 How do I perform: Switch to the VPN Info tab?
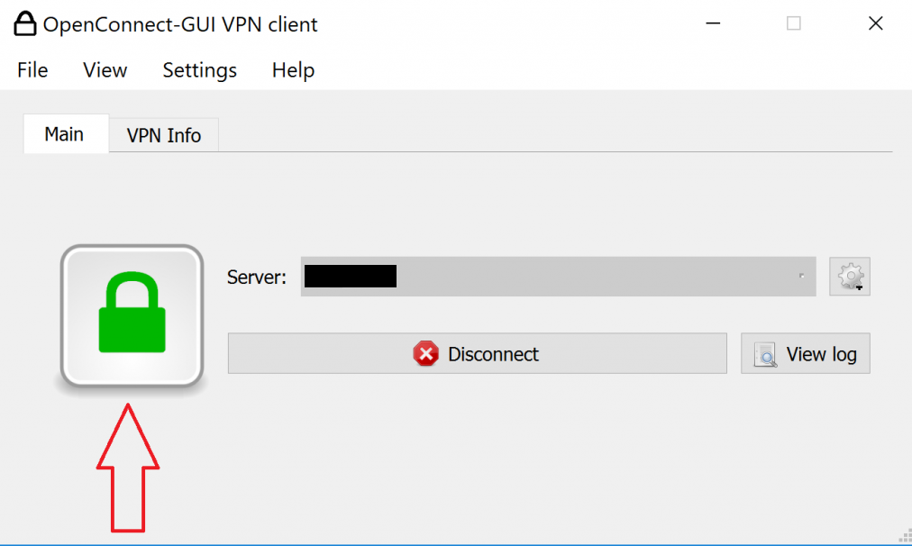pyautogui.click(x=164, y=135)
